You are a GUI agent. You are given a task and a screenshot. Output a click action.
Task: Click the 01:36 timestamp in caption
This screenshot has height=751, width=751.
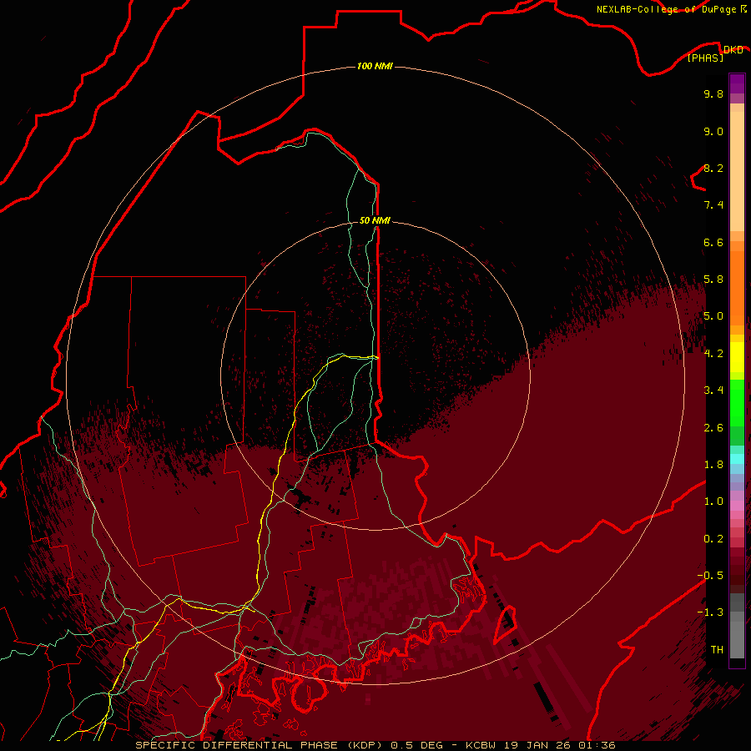pos(596,745)
